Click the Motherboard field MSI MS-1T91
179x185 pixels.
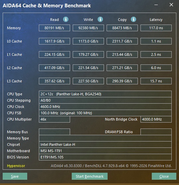(105, 151)
